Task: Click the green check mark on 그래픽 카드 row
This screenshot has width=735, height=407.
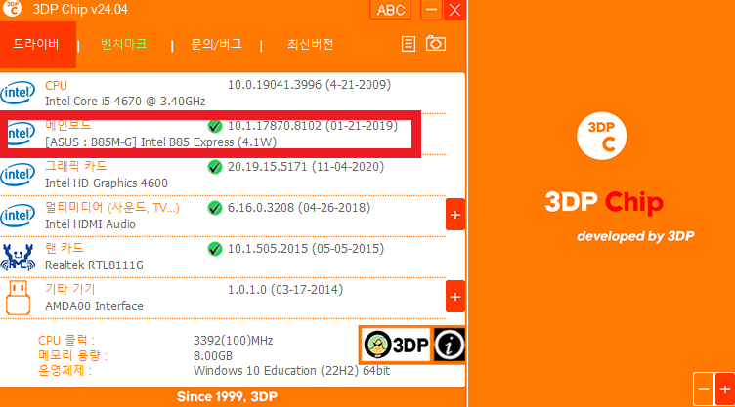Action: [x=215, y=167]
